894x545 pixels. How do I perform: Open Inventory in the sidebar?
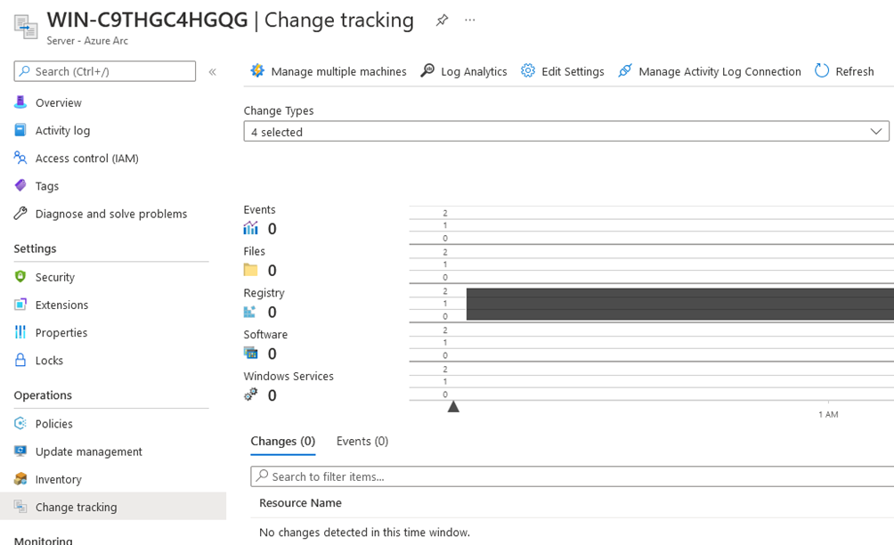pyautogui.click(x=58, y=479)
